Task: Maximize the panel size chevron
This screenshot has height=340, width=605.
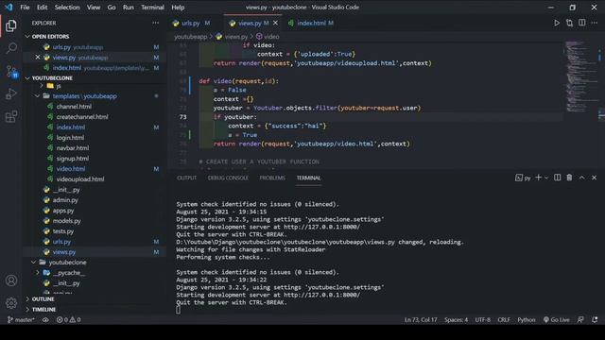Action: coord(582,178)
